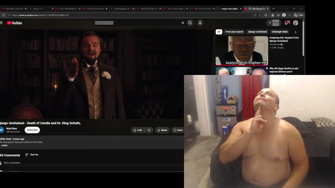Click the '328K views 4 years ago' text
The height and width of the screenshot is (188, 335).
(12, 139)
